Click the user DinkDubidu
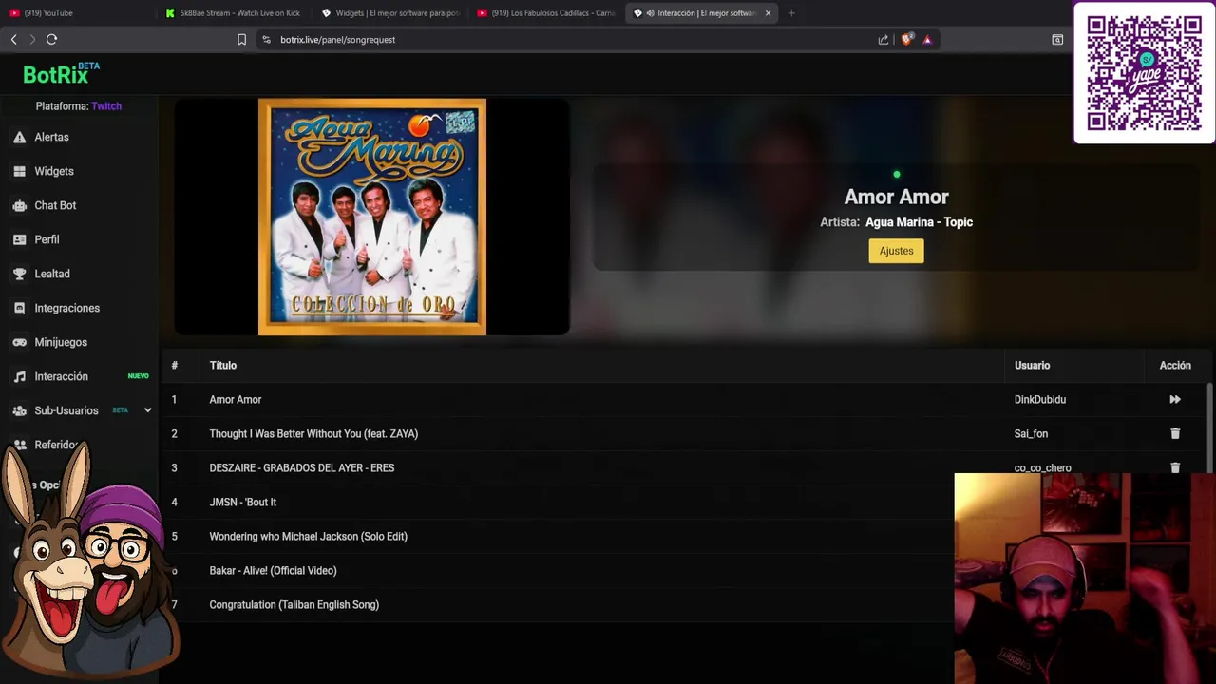This screenshot has height=684, width=1216. click(1040, 400)
